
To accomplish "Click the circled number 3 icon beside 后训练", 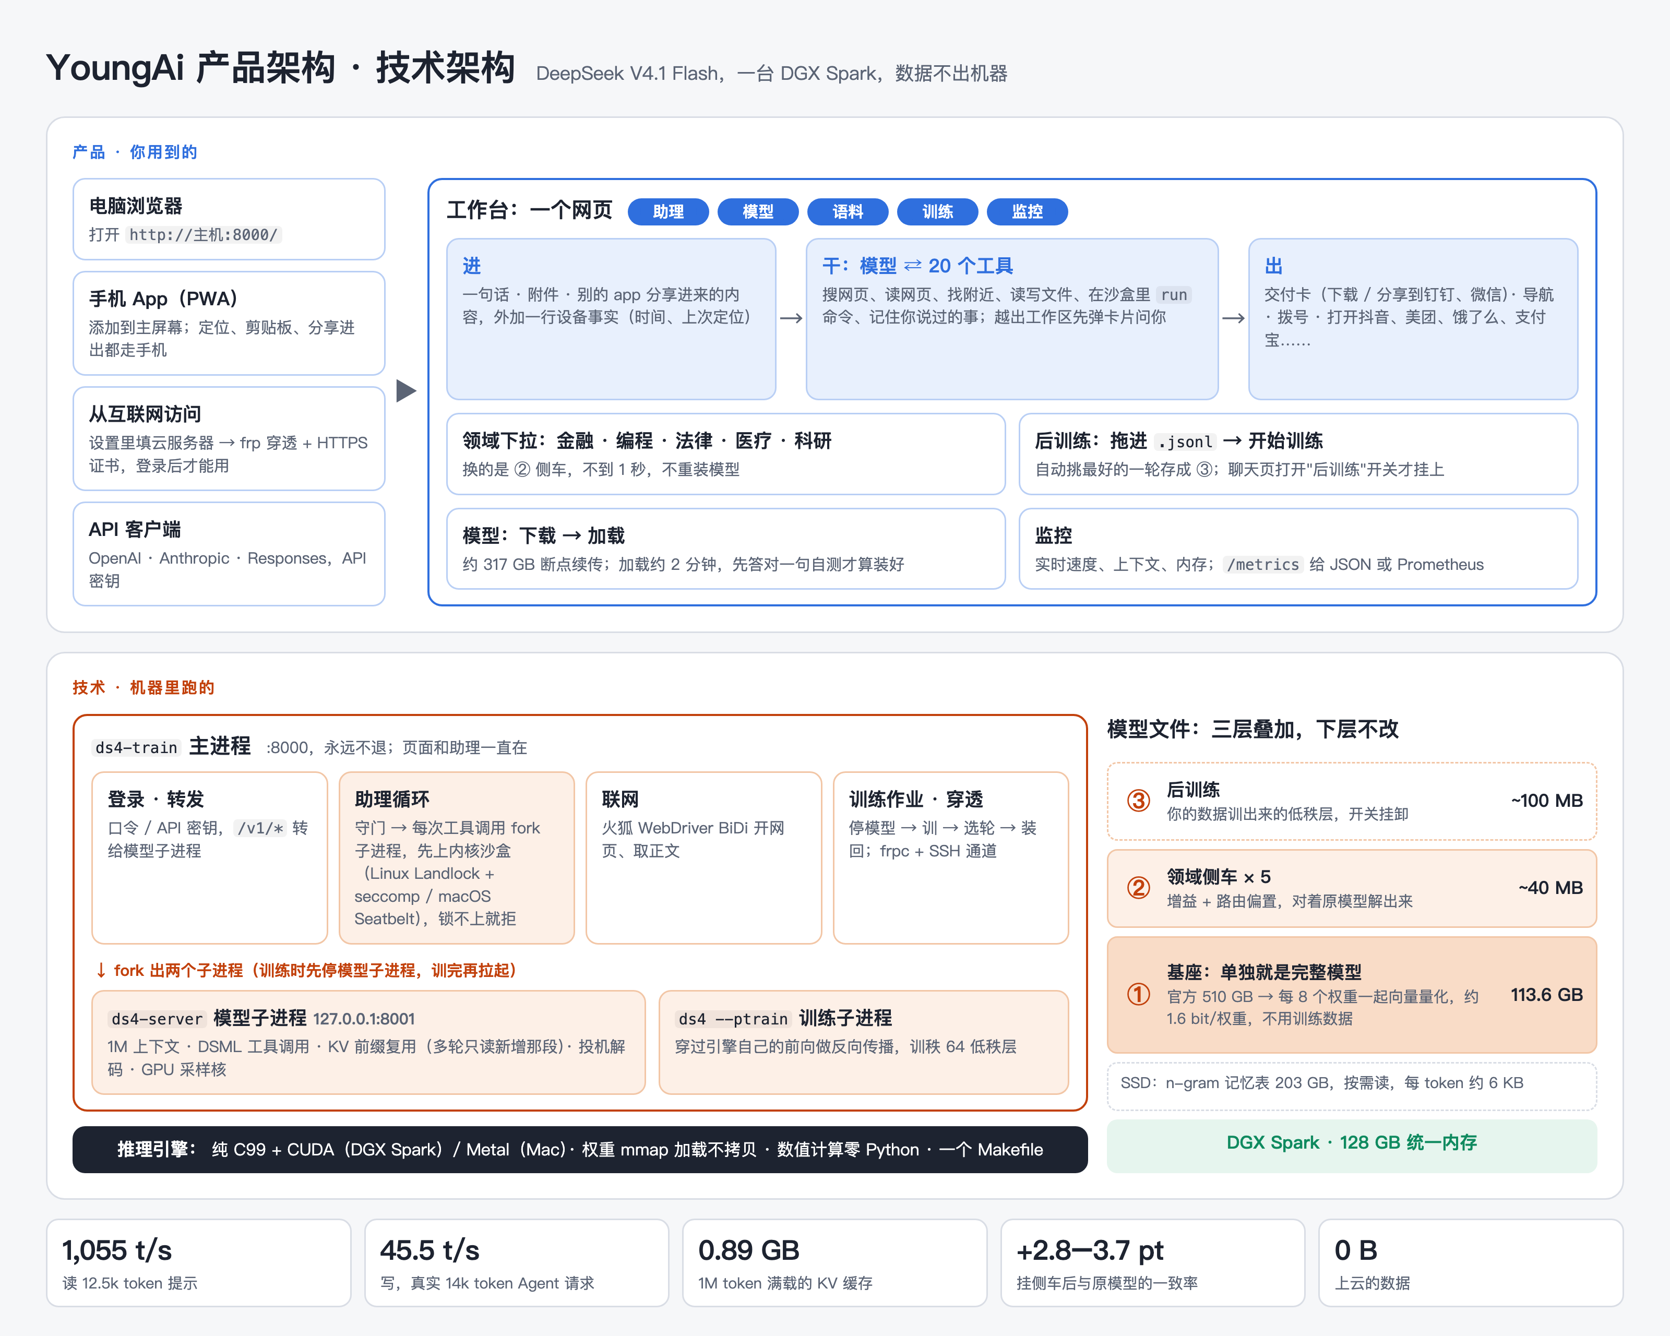I will (x=1138, y=800).
